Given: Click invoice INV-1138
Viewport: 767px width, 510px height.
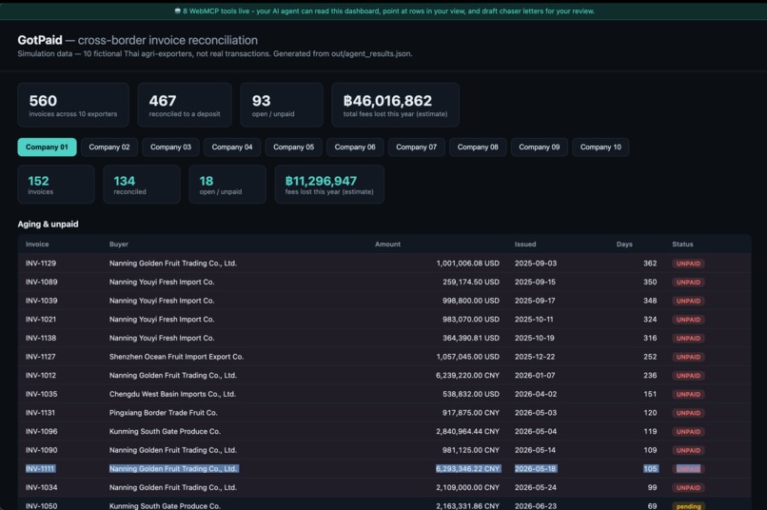Looking at the screenshot, I should (41, 338).
